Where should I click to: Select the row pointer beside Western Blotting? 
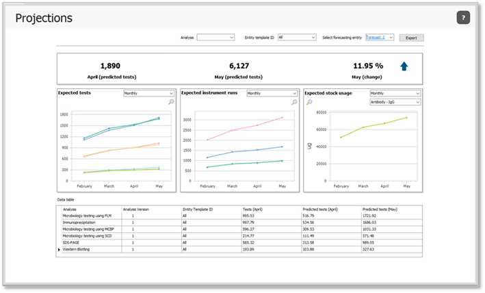coord(60,251)
